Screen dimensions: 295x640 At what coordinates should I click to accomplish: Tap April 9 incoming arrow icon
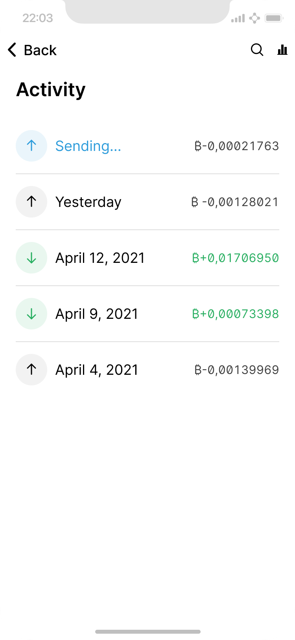[31, 314]
